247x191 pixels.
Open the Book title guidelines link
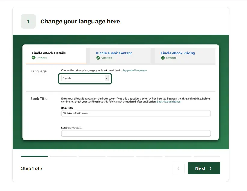click(x=168, y=102)
